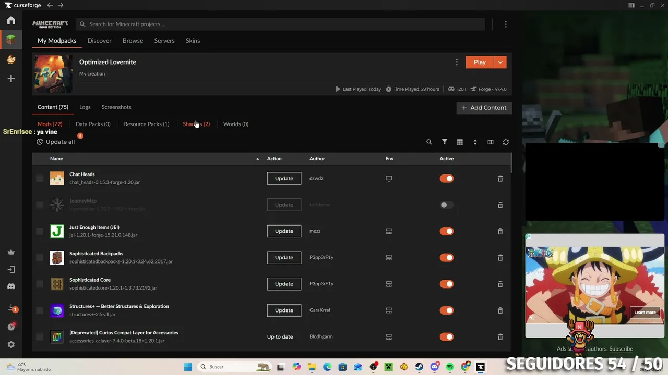The width and height of the screenshot is (668, 375).
Task: Delete the Sophisticated Backpacks mod
Action: tap(500, 258)
